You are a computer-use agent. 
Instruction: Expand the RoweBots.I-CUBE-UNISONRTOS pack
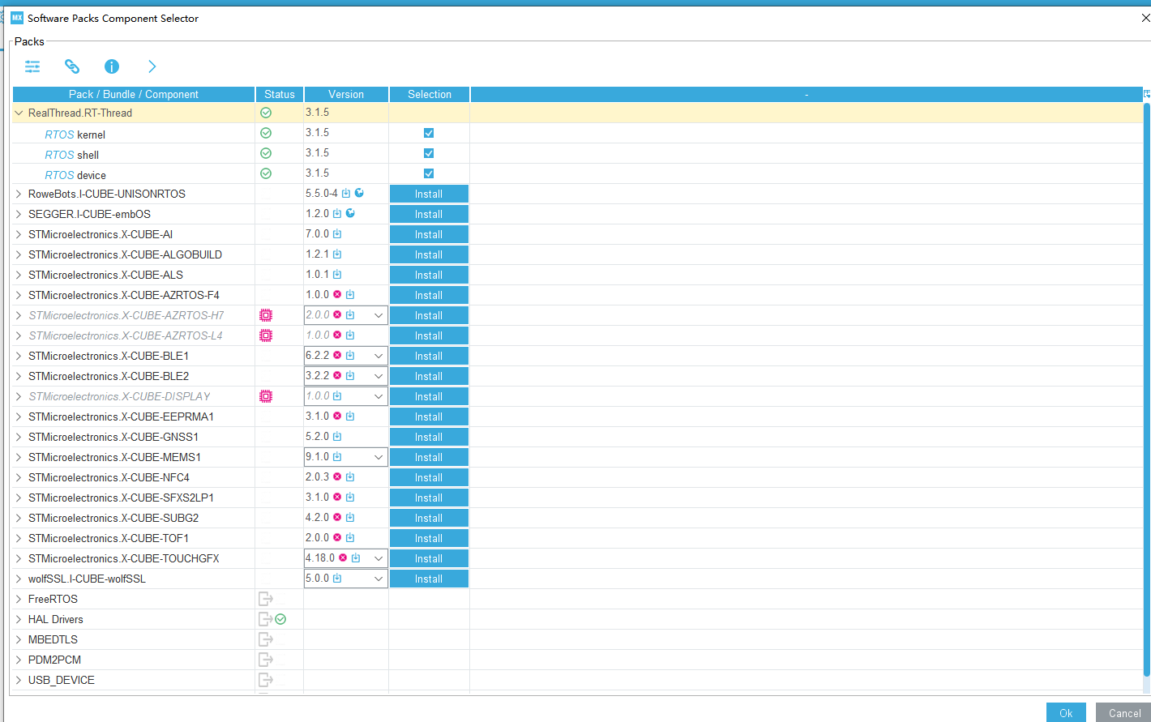(19, 194)
